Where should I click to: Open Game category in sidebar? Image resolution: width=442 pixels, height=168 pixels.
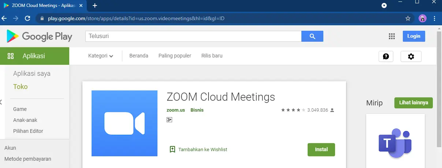coord(20,109)
